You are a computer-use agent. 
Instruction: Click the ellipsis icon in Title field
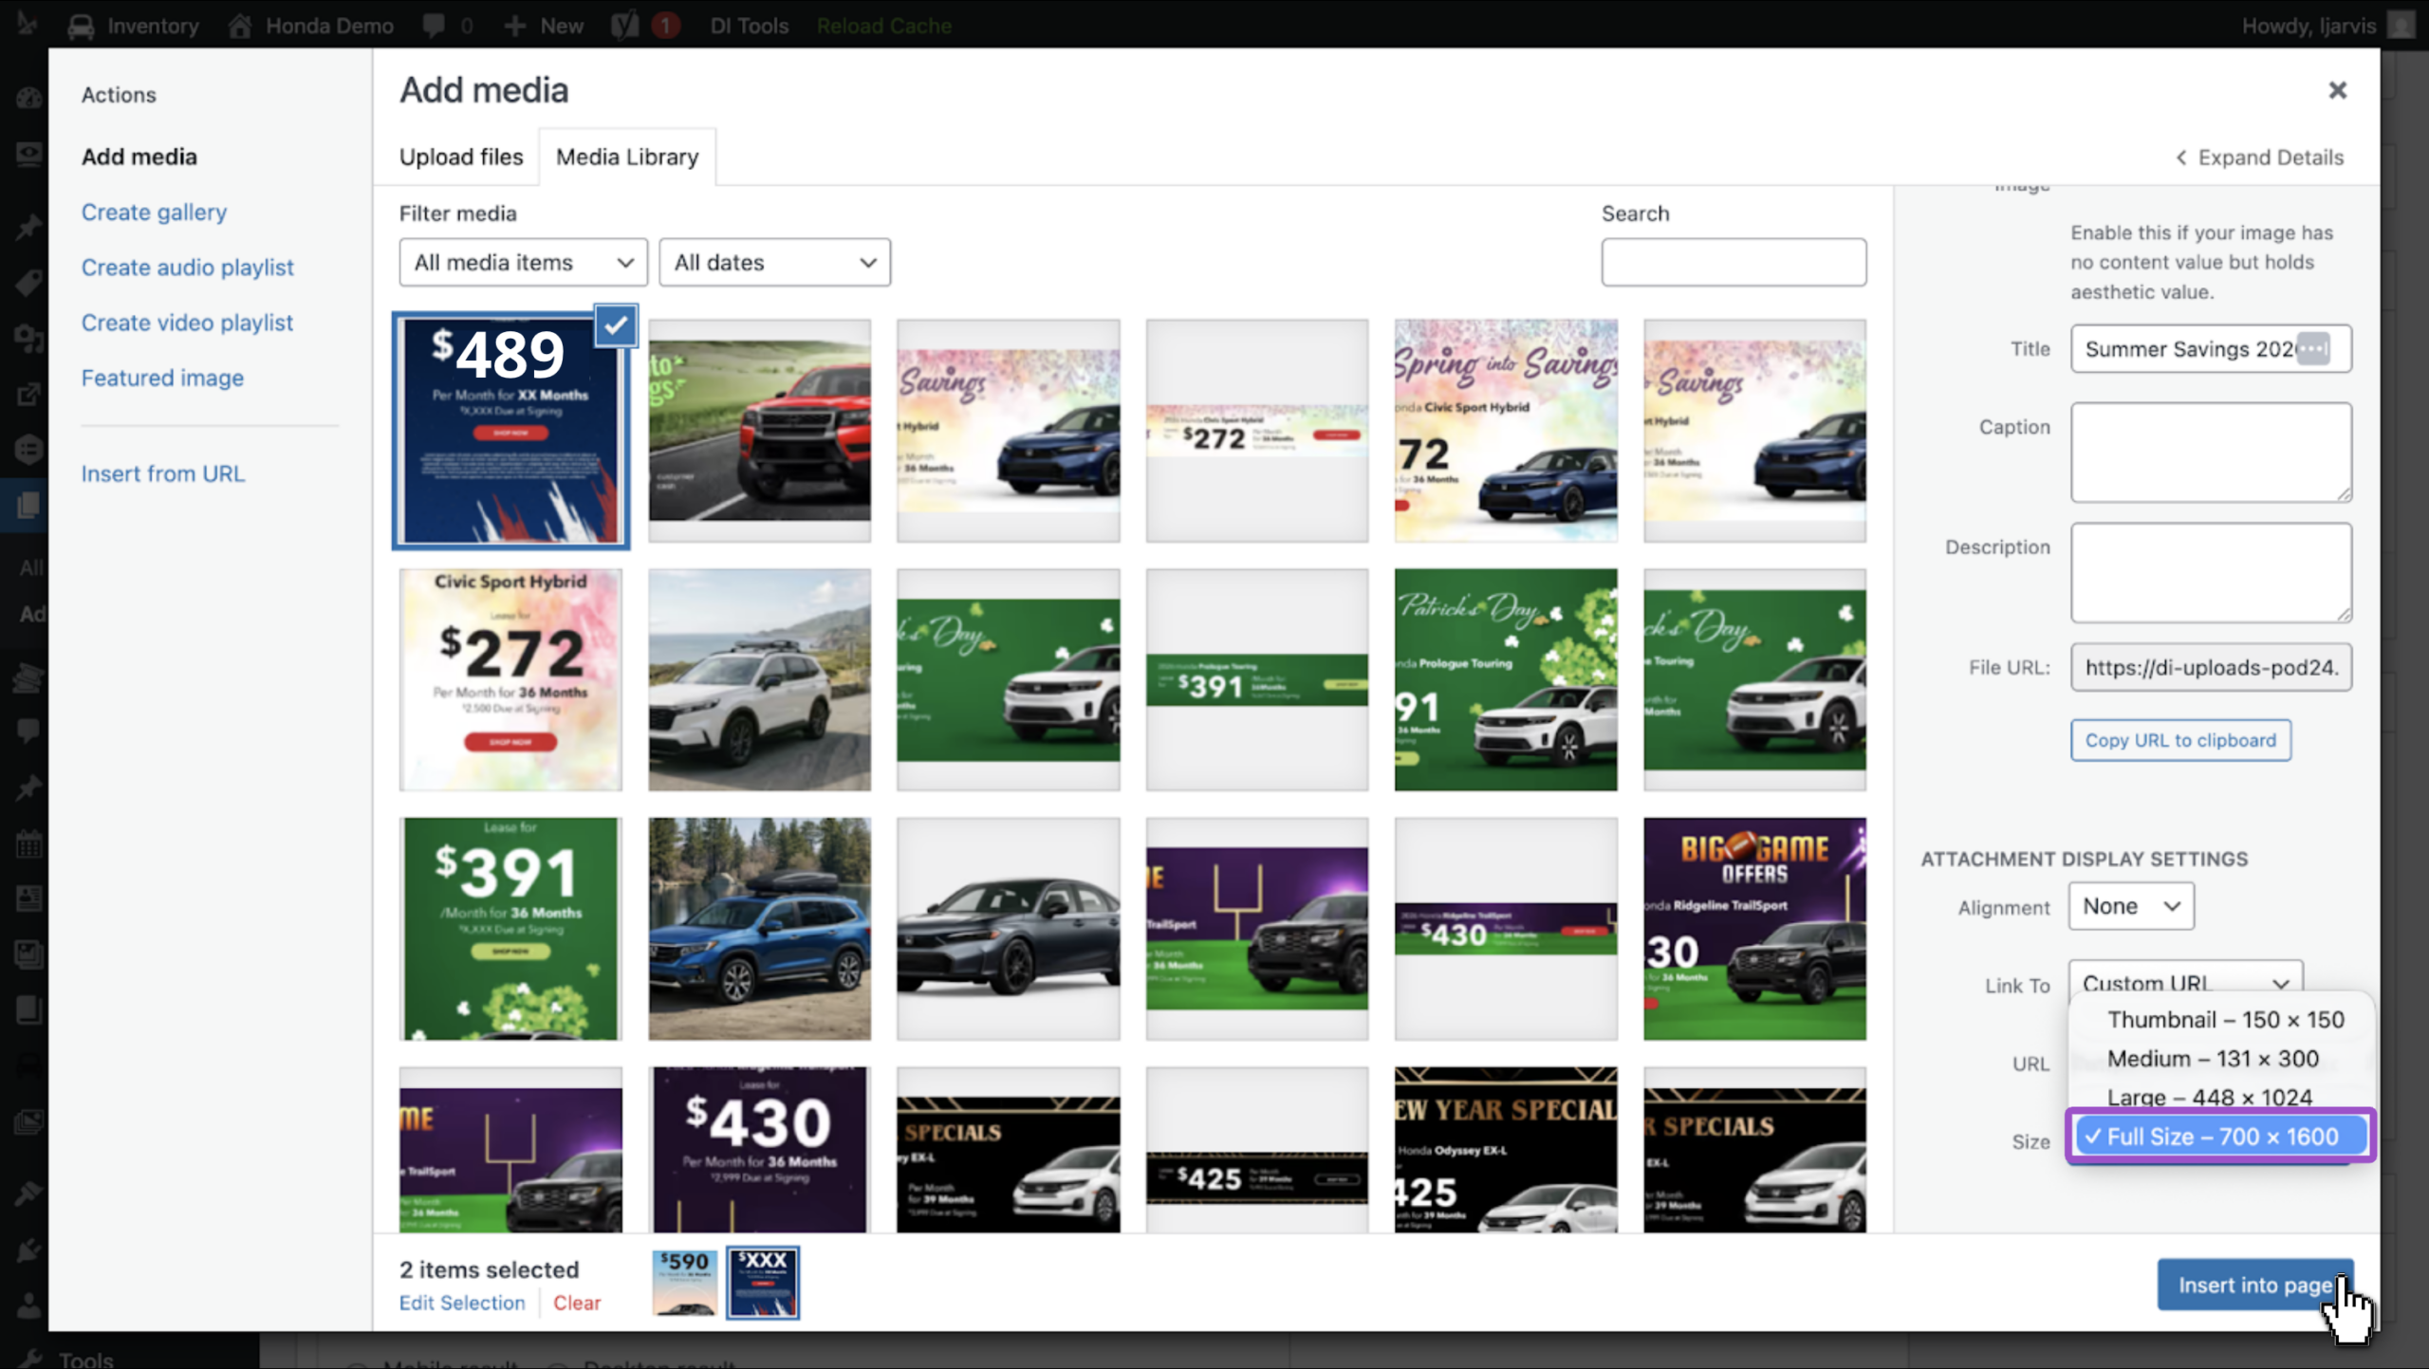(x=2313, y=349)
